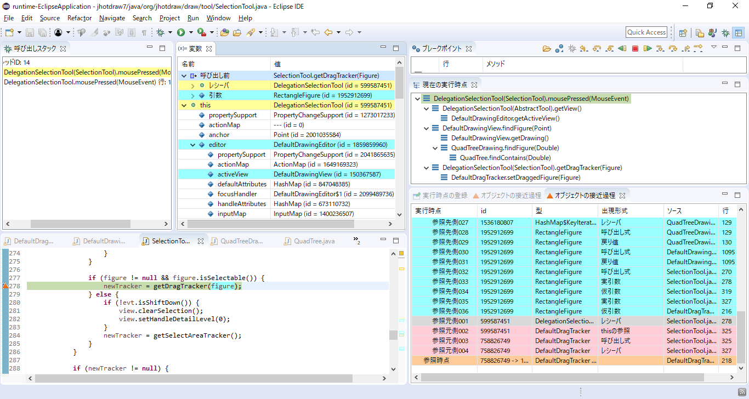Open the File menu
Screen dimensions: 749x399
pos(9,18)
